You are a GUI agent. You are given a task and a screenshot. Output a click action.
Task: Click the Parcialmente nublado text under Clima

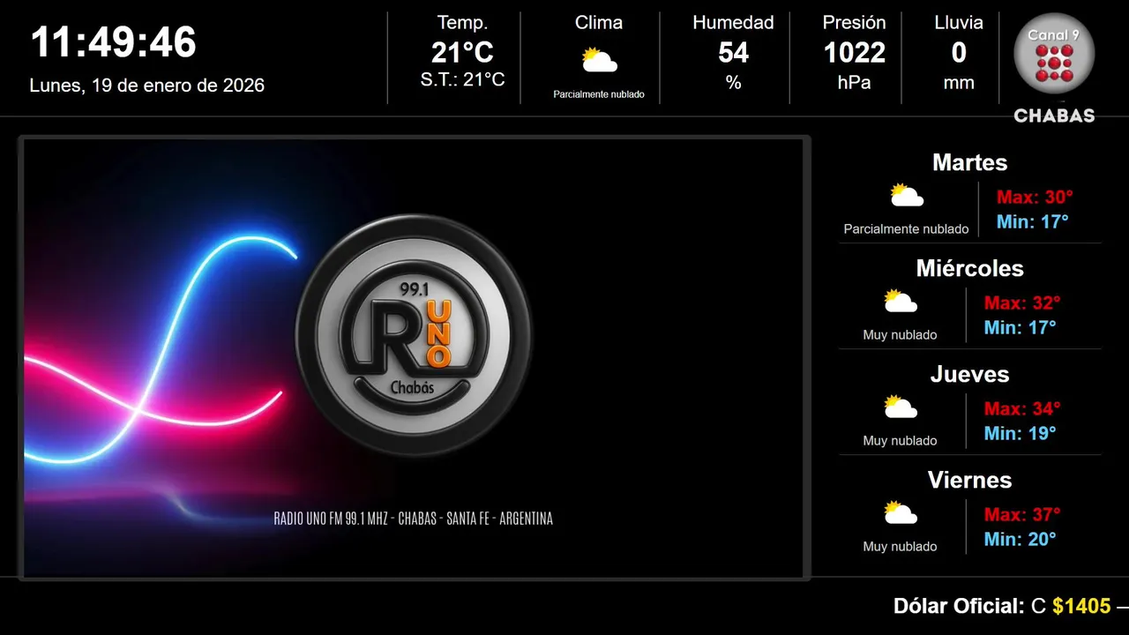tap(599, 94)
